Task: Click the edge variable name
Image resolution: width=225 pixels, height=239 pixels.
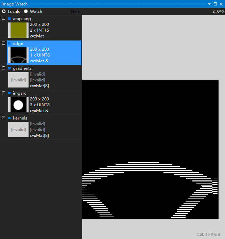Action: point(18,44)
